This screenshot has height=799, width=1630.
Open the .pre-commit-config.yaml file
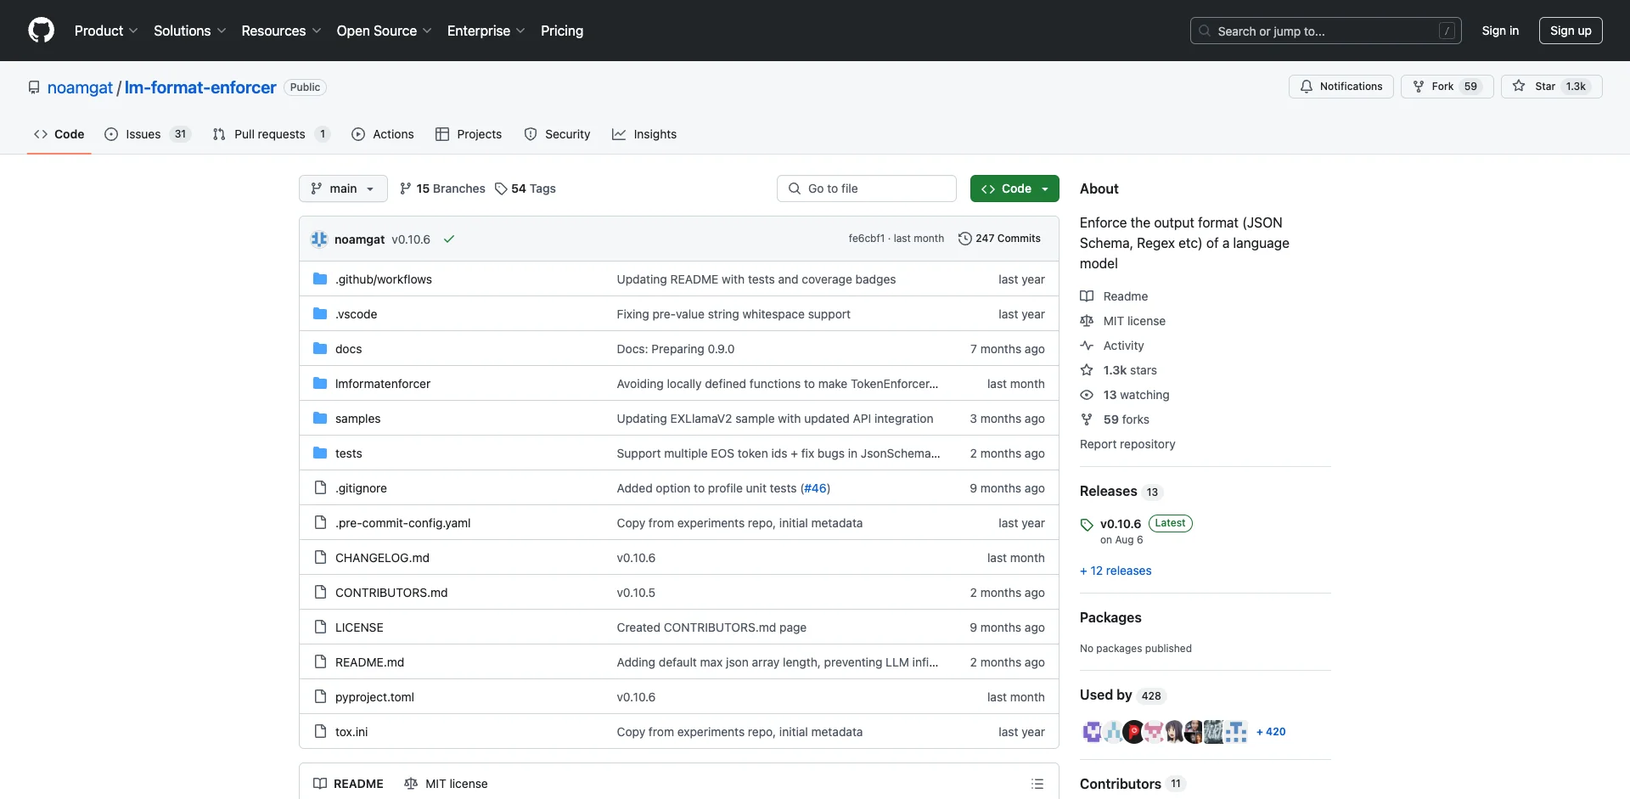click(402, 523)
